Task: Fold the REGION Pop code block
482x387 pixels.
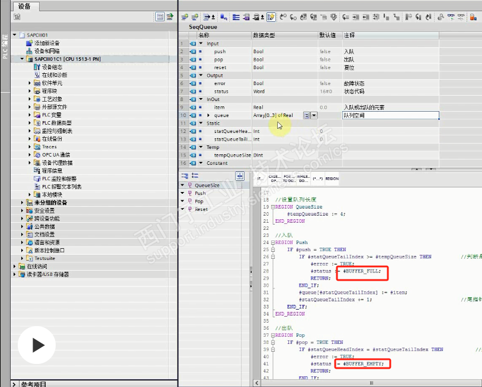Action: (272, 335)
